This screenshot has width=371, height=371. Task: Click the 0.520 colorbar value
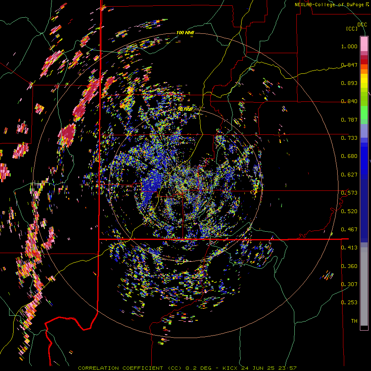tap(349, 211)
